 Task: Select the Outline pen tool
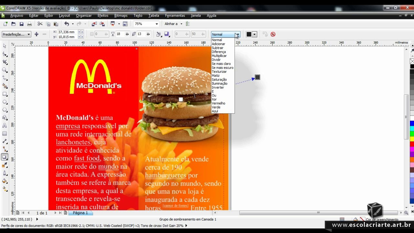click(5, 173)
